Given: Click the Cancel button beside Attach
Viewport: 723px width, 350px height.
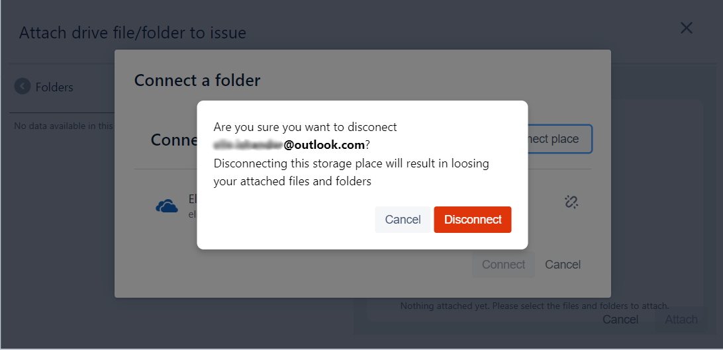Looking at the screenshot, I should [x=620, y=320].
